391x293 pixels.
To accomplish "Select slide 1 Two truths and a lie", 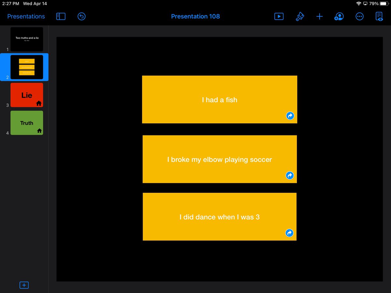I will [x=27, y=39].
